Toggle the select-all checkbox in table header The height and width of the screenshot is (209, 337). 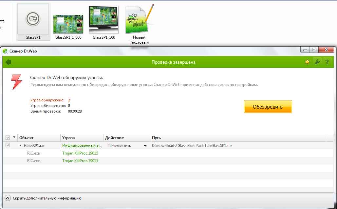point(8,138)
